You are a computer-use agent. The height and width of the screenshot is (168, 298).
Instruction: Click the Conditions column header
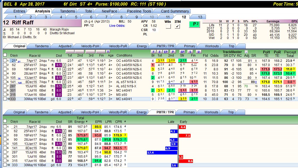pos(124,55)
